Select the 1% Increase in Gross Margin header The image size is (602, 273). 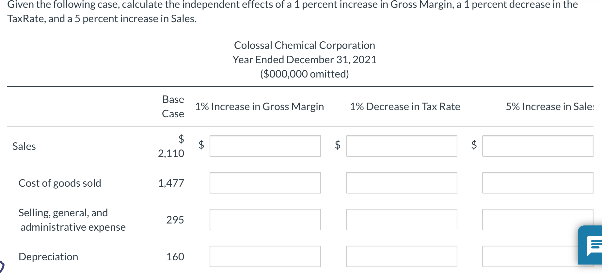(260, 107)
